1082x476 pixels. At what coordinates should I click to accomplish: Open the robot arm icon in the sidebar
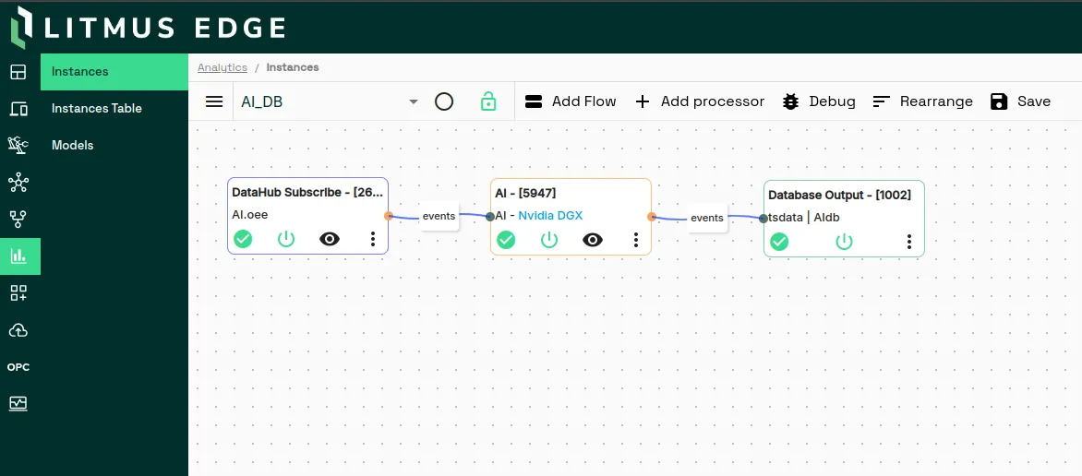coord(18,145)
